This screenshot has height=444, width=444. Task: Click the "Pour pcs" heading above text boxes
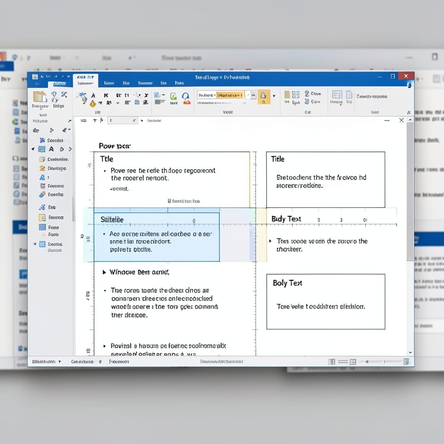pyautogui.click(x=114, y=146)
